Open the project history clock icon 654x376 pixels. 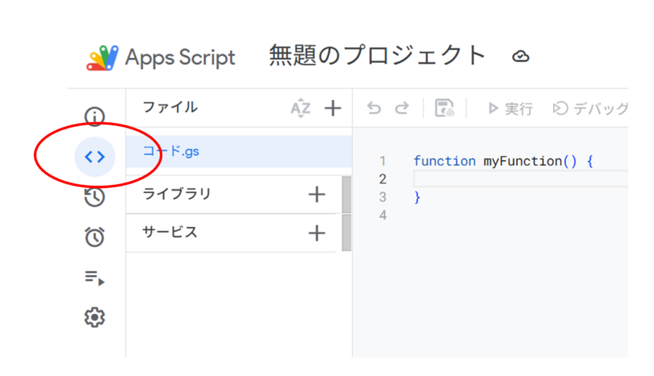95,196
